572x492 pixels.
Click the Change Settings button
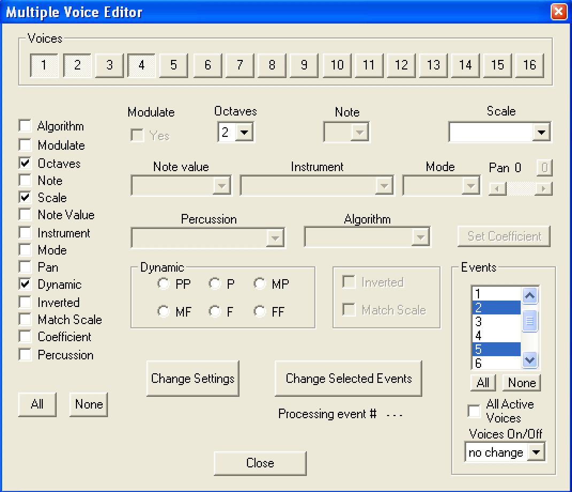pyautogui.click(x=192, y=379)
